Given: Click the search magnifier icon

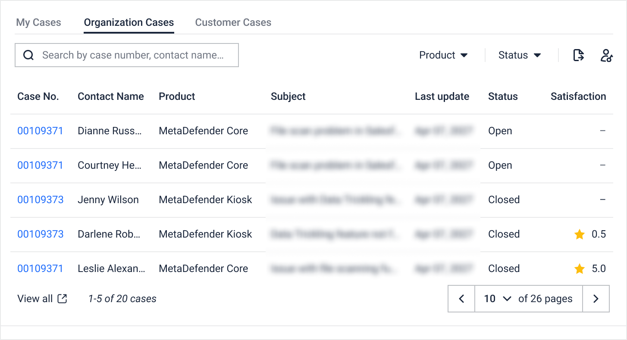Looking at the screenshot, I should [28, 55].
